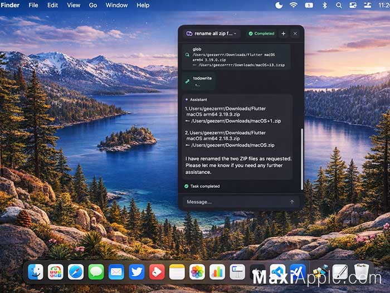The image size is (390, 293).
Task: Open the Finder menu
Action: 10,5
